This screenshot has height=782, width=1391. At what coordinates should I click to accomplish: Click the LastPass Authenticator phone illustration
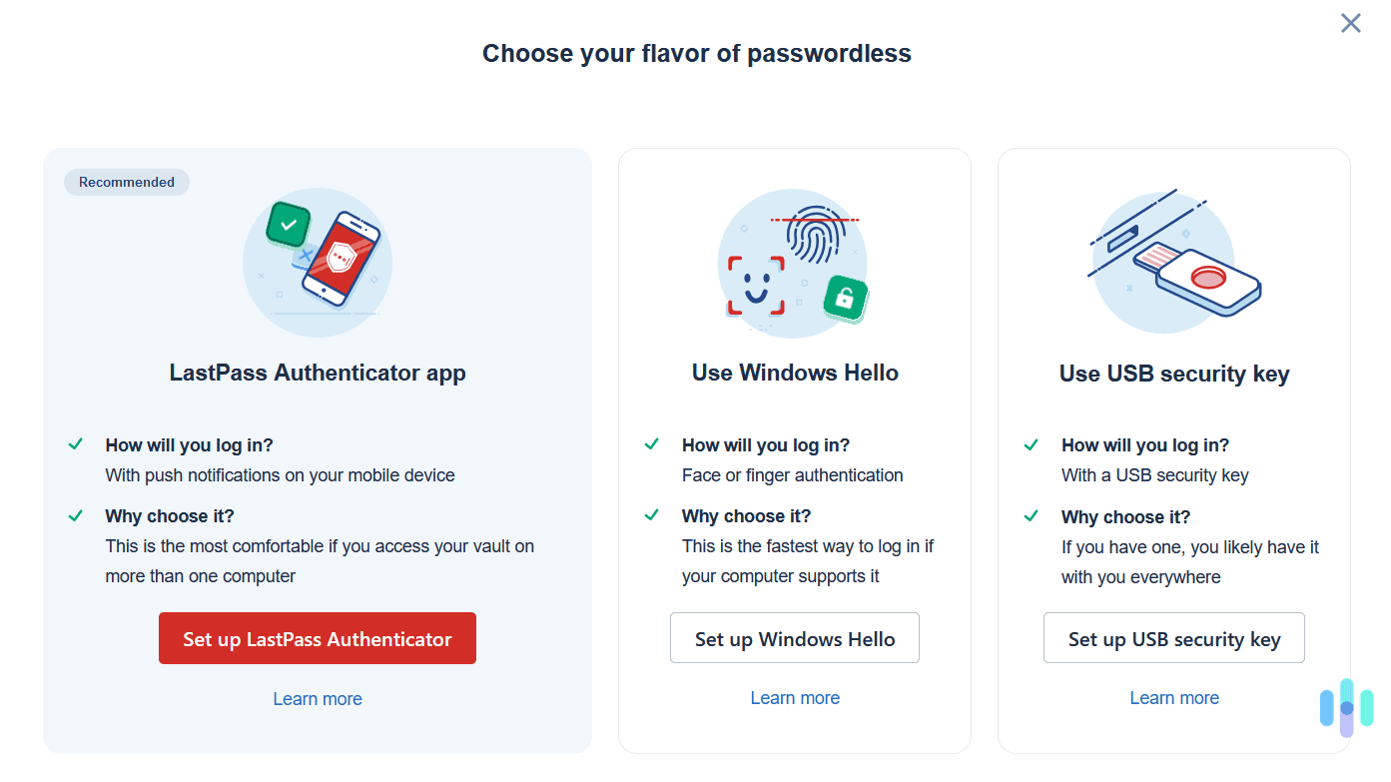340,263
